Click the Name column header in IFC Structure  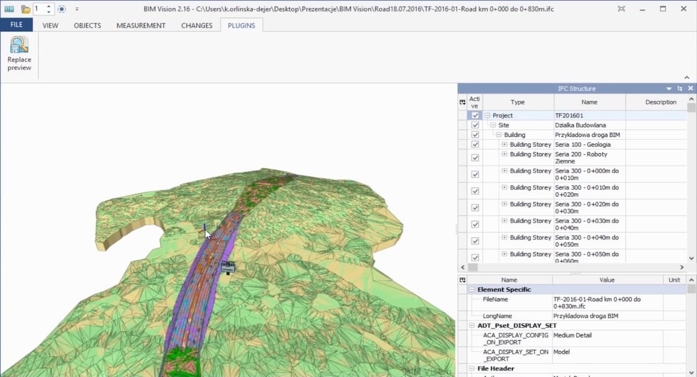tap(589, 102)
